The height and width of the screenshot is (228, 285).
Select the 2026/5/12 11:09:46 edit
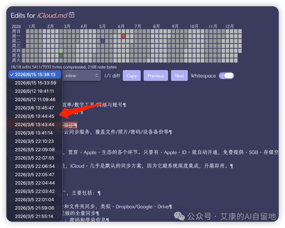pos(35,99)
